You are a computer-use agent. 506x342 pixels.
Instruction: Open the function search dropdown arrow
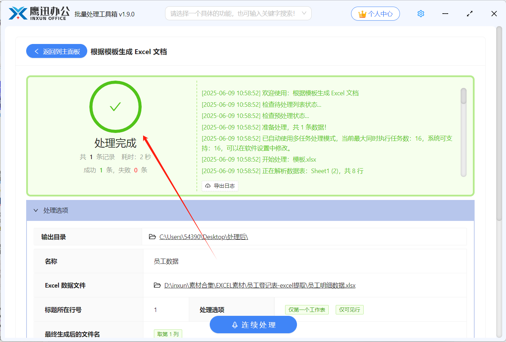(304, 13)
